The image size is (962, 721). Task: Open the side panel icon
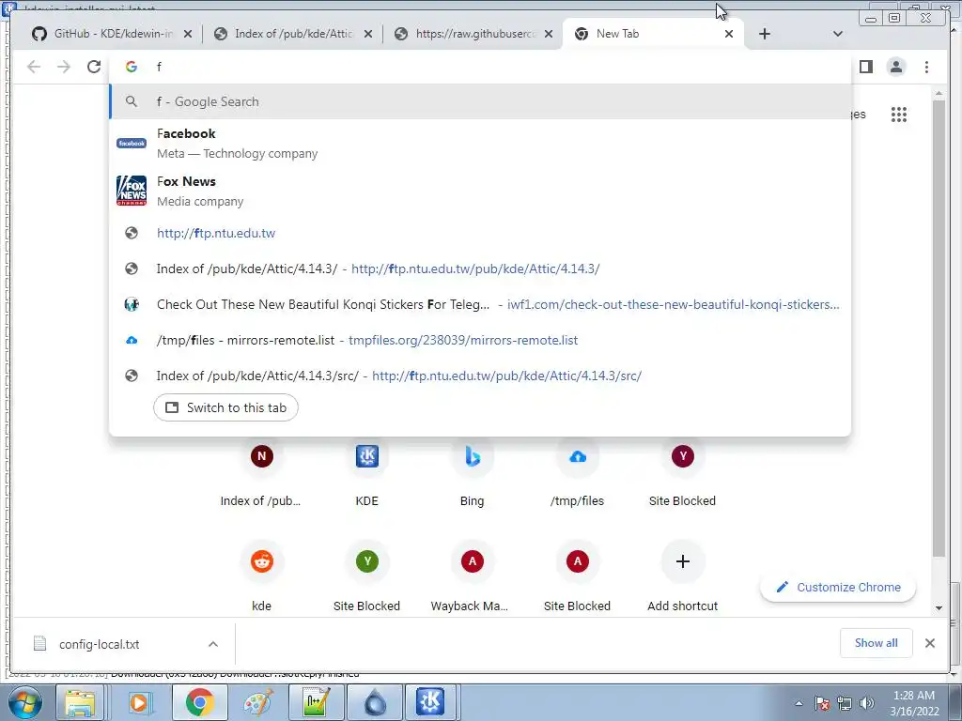coord(865,67)
